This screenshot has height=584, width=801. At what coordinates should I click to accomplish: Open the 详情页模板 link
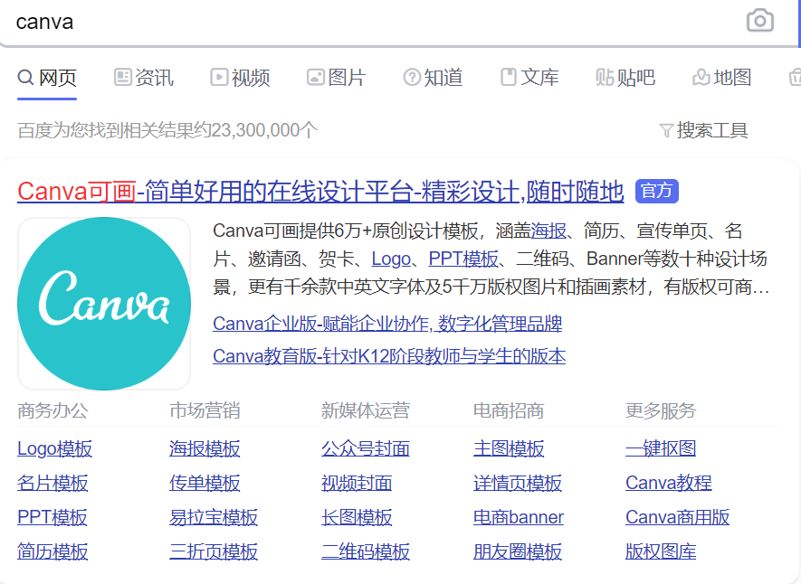pos(518,483)
